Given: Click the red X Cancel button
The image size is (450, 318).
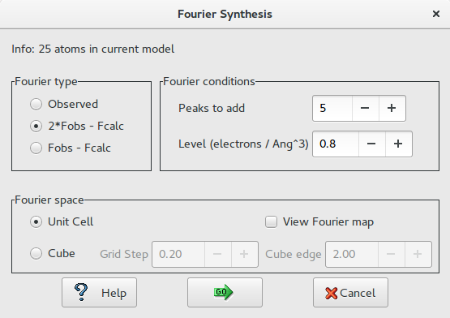Looking at the screenshot, I should (350, 292).
